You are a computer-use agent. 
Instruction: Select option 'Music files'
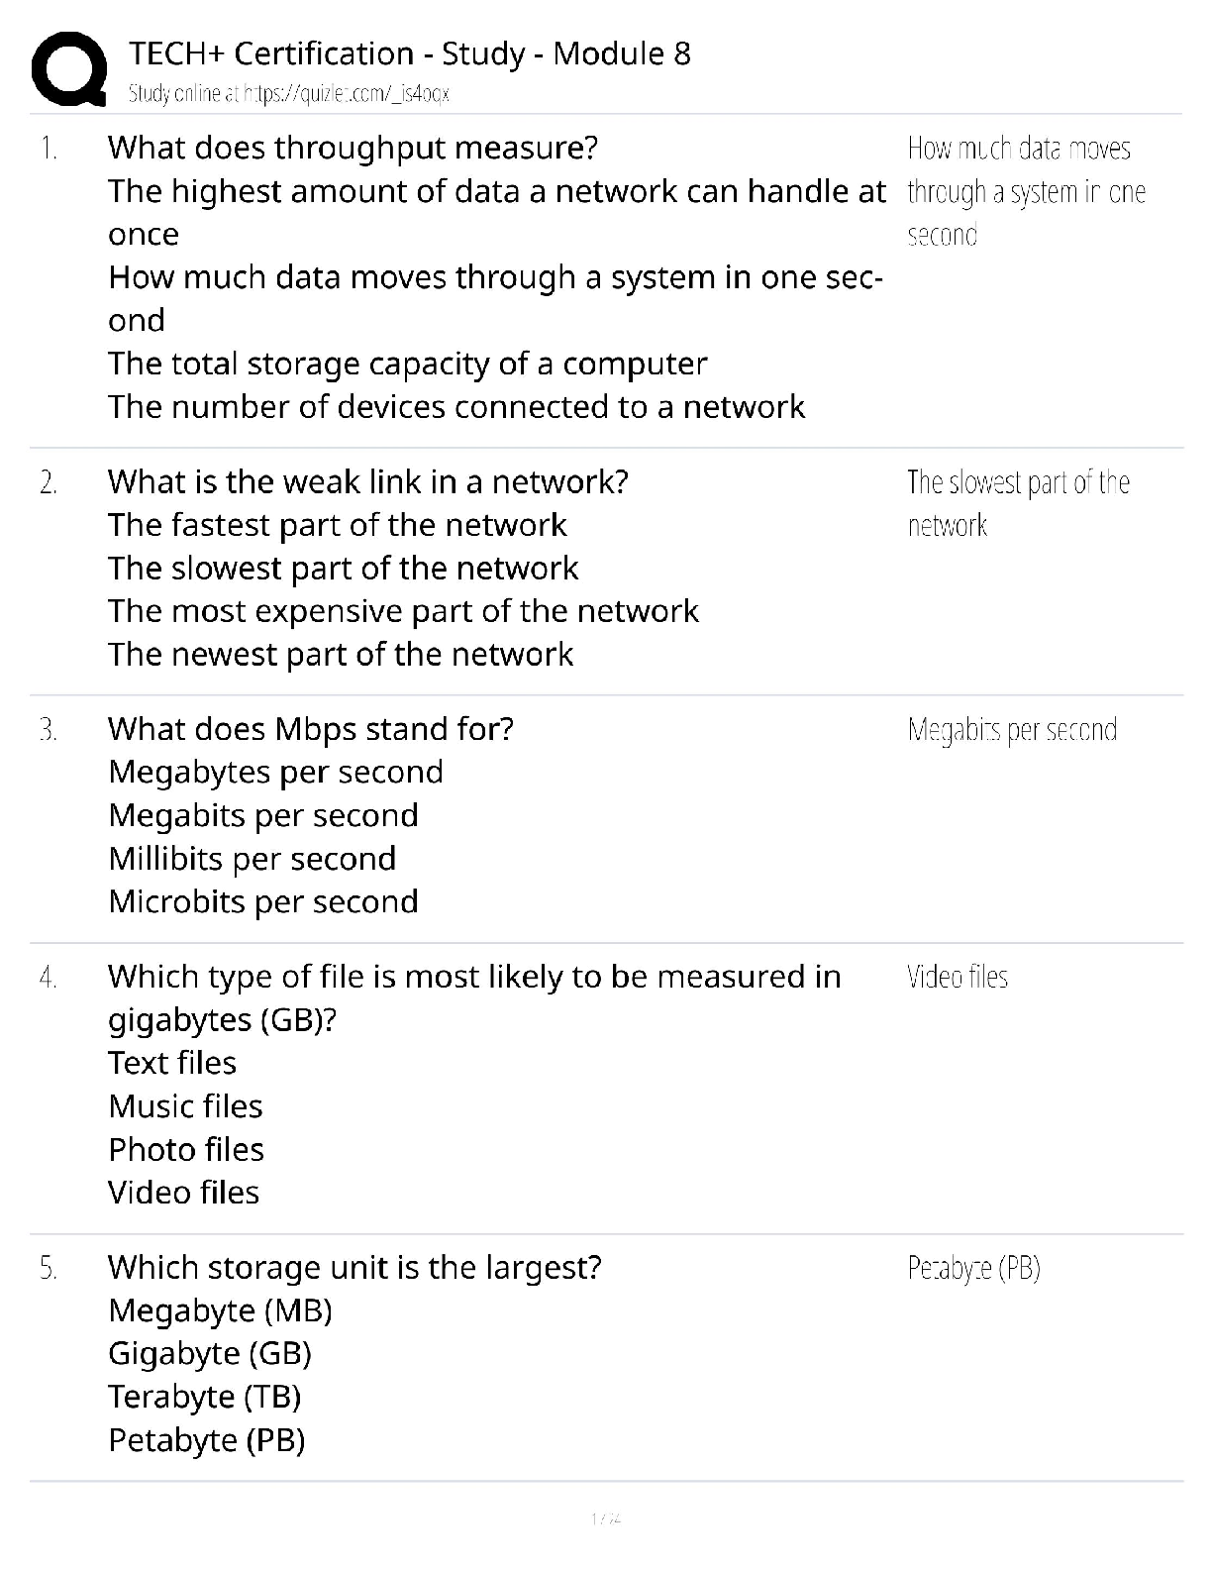click(186, 1106)
